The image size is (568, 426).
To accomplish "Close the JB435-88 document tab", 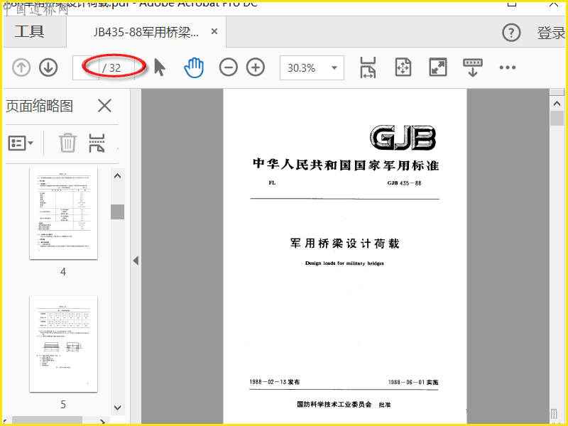I will [214, 31].
